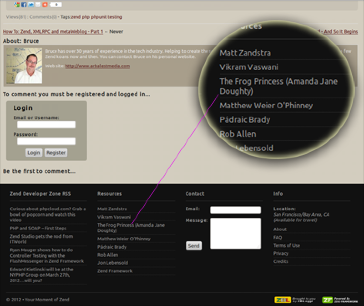Image resolution: width=364 pixels, height=306 pixels.
Task: Open the Credits link under Info
Action: 281,262
